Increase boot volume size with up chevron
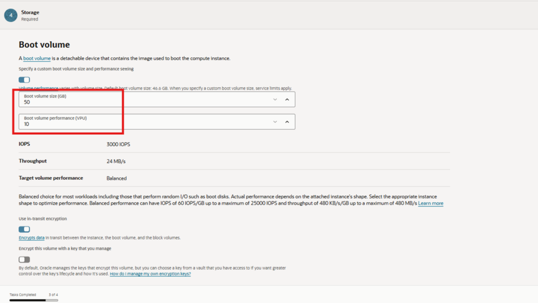Viewport: 538px width, 303px height. point(287,100)
